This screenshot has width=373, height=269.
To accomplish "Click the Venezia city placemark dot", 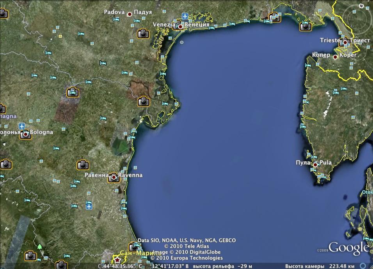I will 180,27.
